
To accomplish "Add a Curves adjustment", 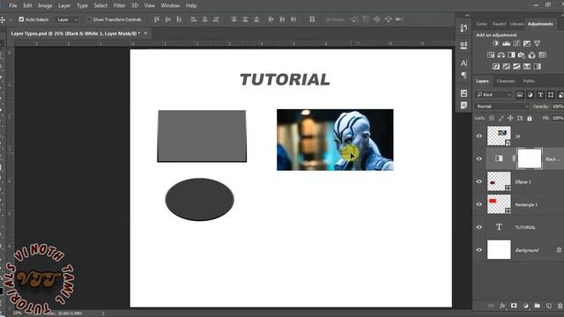I will point(516,43).
